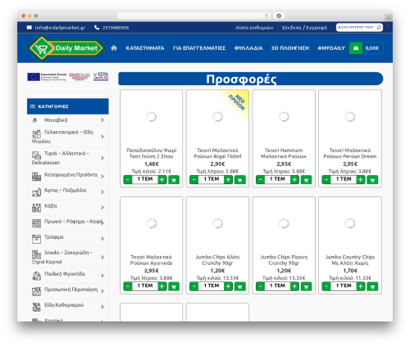Click the email envelope icon

click(x=30, y=28)
